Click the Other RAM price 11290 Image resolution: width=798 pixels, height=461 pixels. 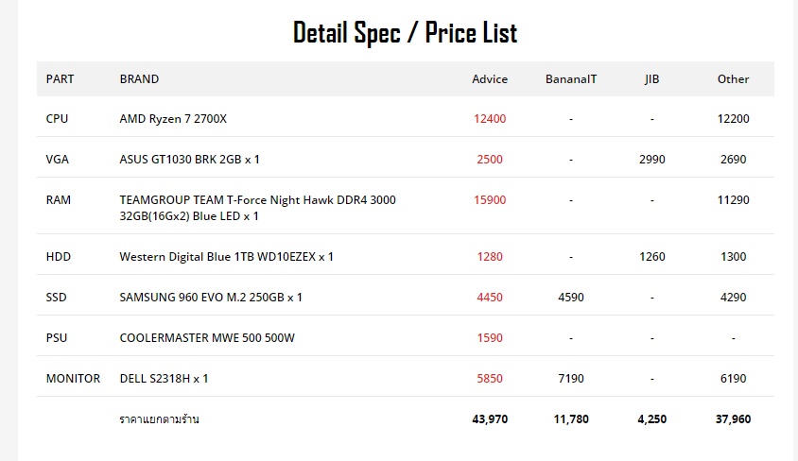click(x=733, y=200)
